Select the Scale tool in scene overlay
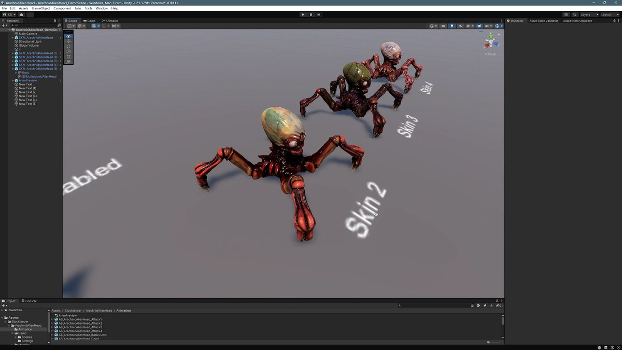Viewport: 622px width, 350px height. 68,52
